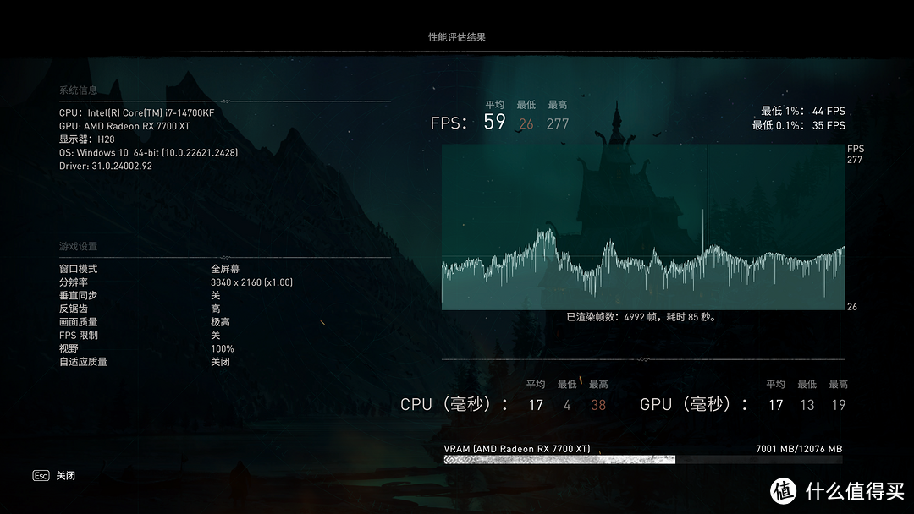Click the 窗口模式 setting label
The height and width of the screenshot is (514, 914).
[x=78, y=269]
